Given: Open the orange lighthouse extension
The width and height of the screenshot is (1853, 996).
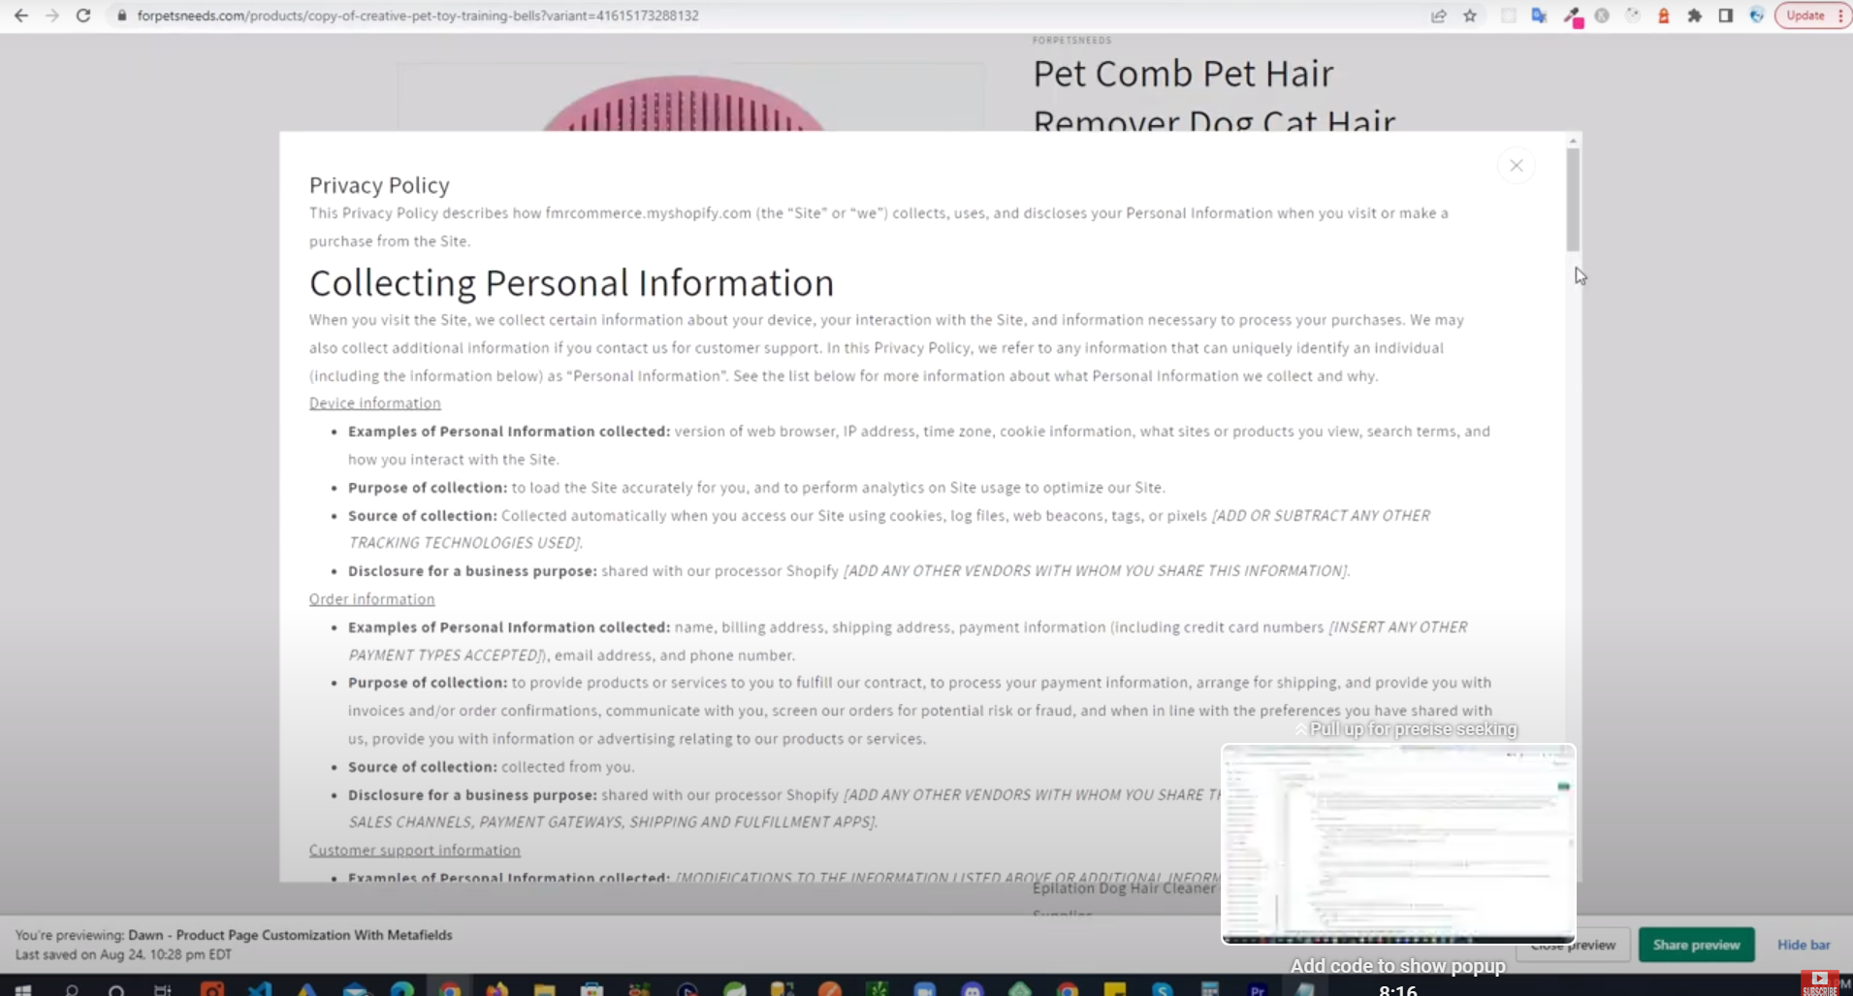Looking at the screenshot, I should pyautogui.click(x=1664, y=16).
